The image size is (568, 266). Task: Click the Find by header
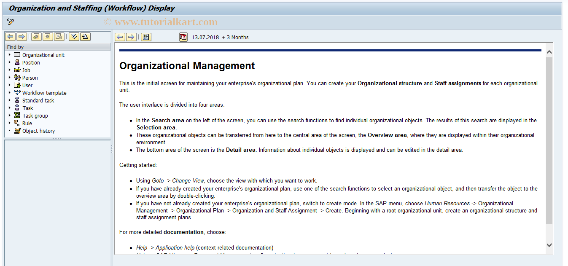(x=57, y=47)
